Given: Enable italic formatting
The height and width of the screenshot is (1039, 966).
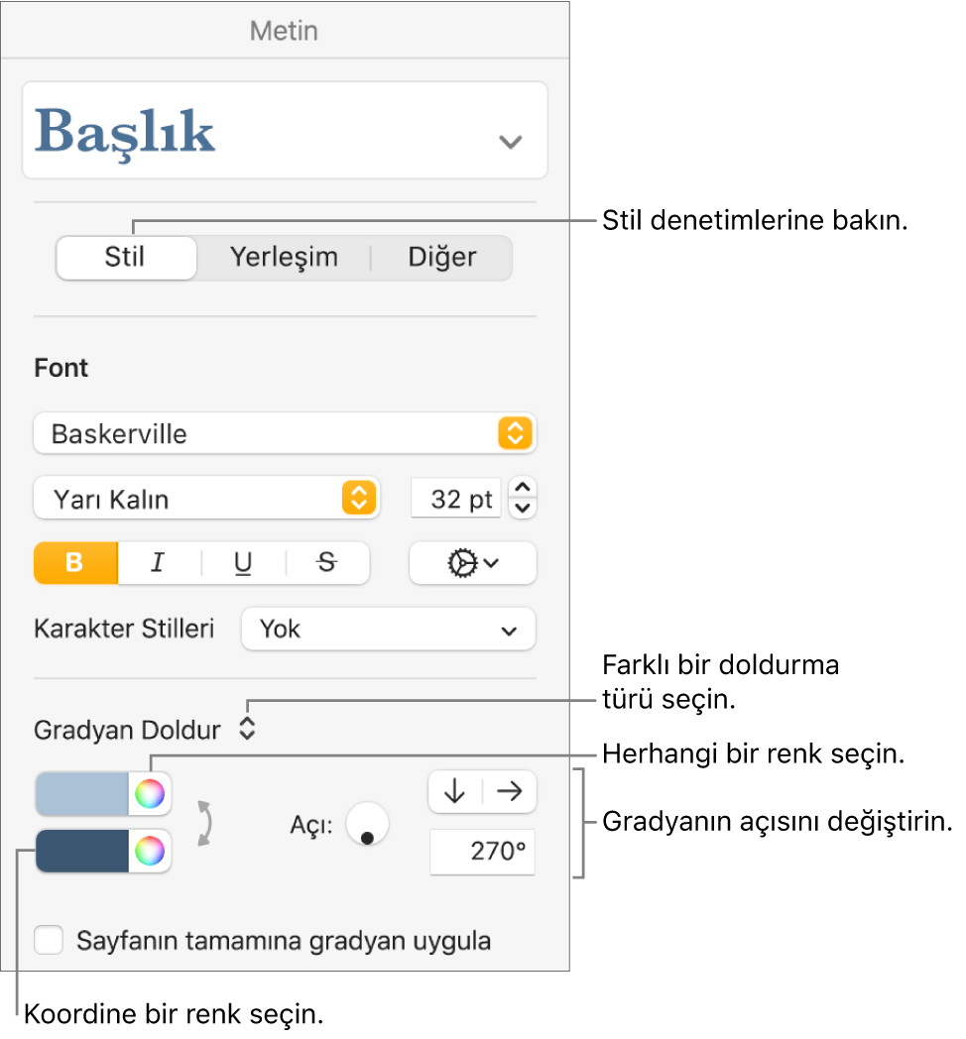Looking at the screenshot, I should pyautogui.click(x=158, y=563).
